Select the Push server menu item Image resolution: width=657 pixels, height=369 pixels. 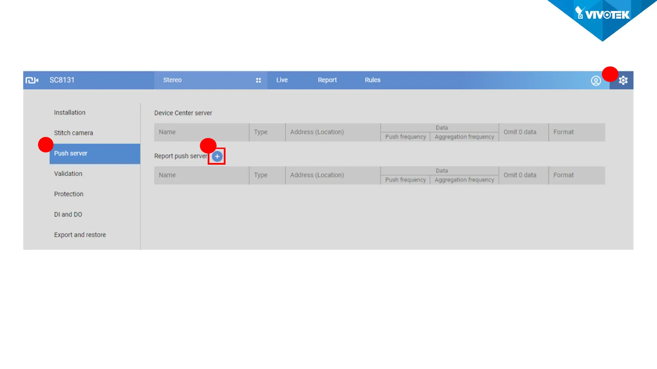pyautogui.click(x=71, y=153)
